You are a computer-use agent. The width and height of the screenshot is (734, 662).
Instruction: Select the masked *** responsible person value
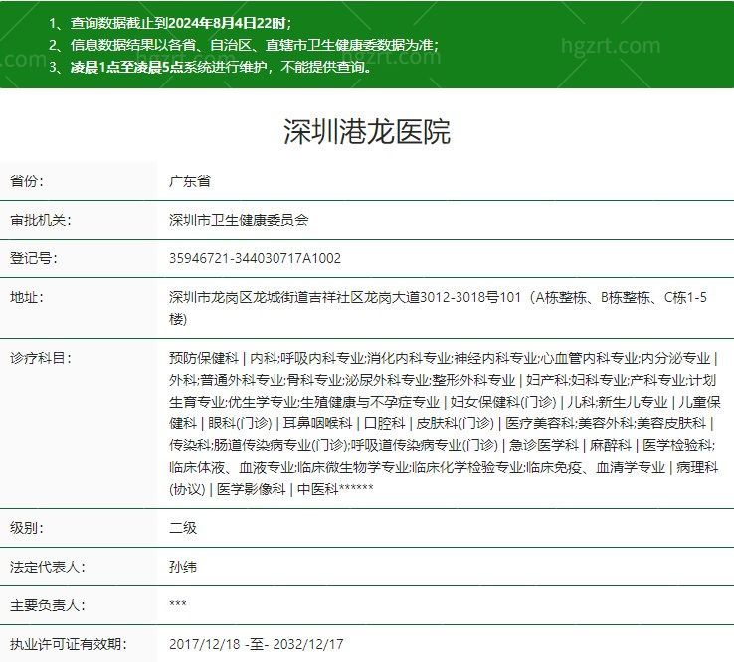point(178,604)
